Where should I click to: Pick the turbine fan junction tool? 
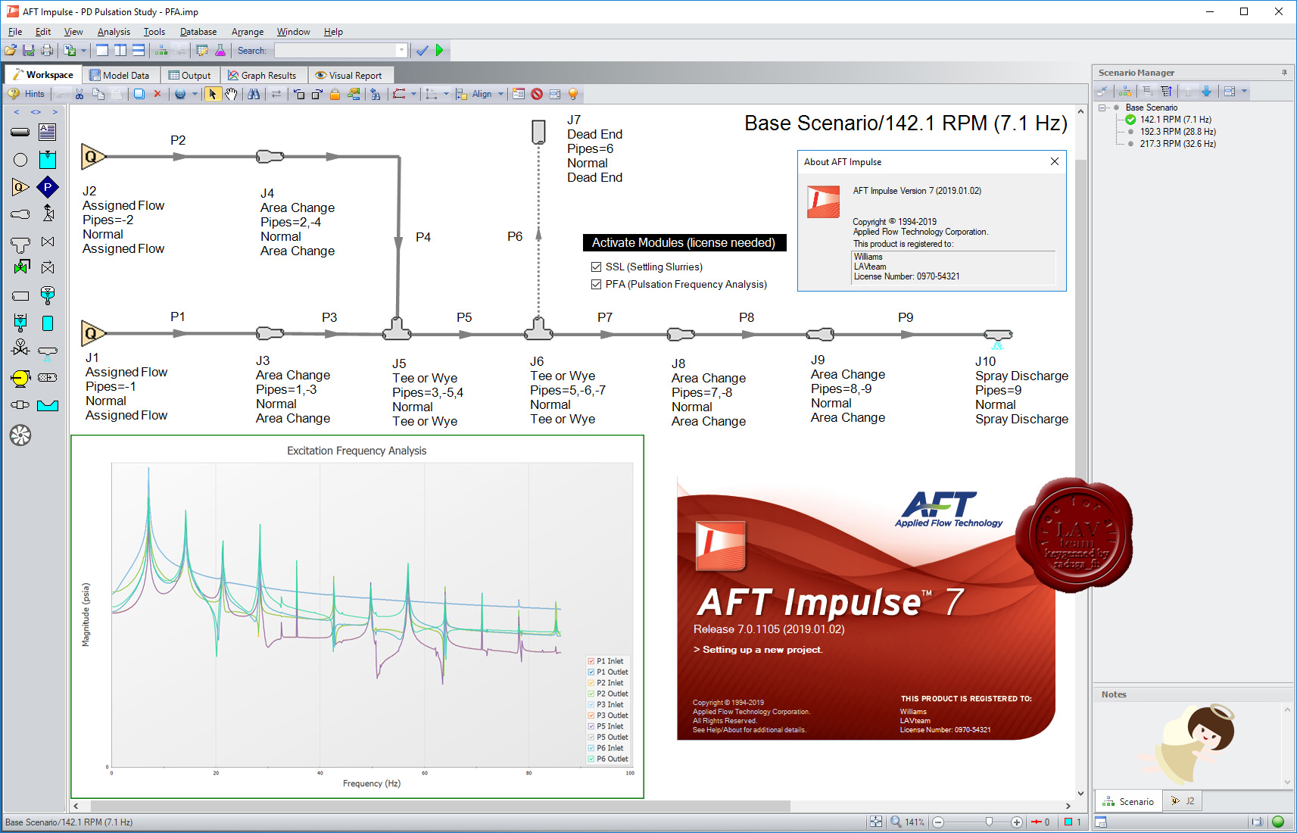(20, 435)
